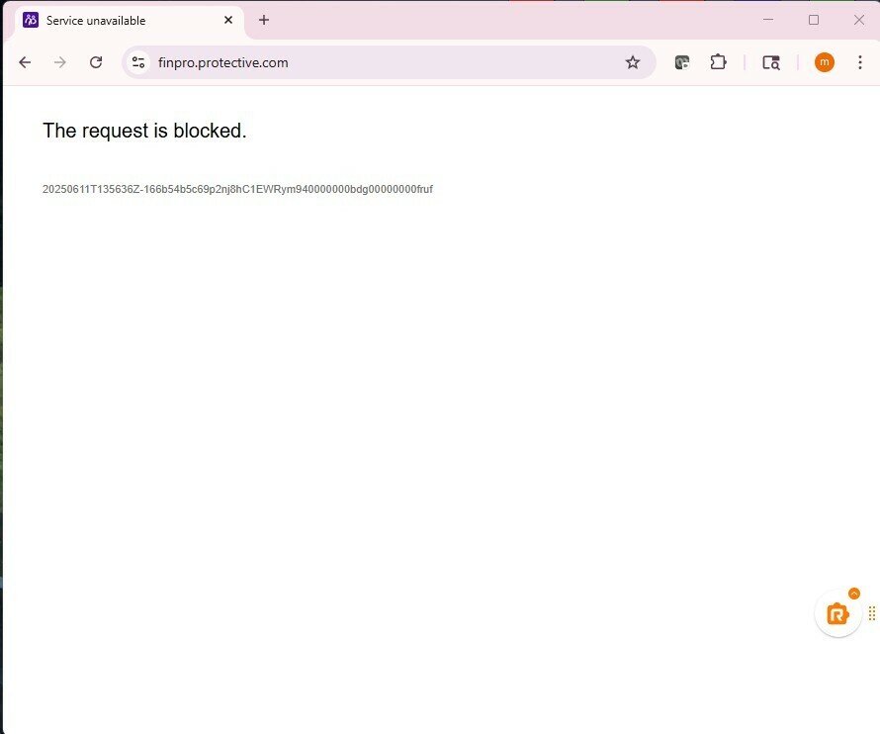The width and height of the screenshot is (880, 734).
Task: Open a new tab
Action: click(264, 20)
